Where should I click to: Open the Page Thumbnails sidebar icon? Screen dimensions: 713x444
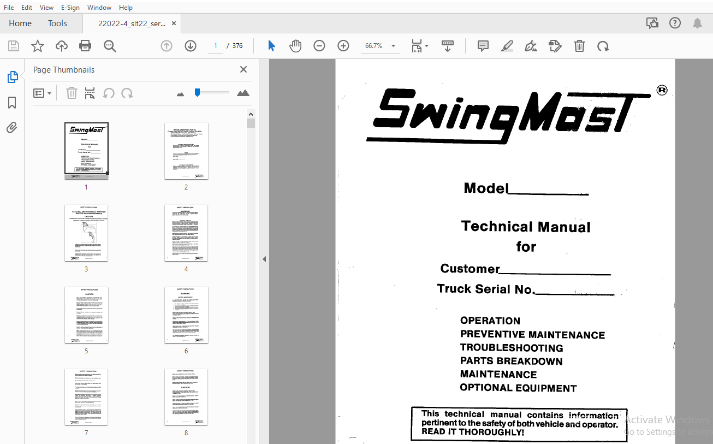coord(12,78)
